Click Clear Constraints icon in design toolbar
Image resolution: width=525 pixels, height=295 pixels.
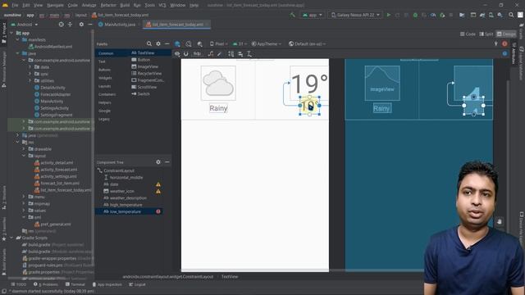pos(211,54)
